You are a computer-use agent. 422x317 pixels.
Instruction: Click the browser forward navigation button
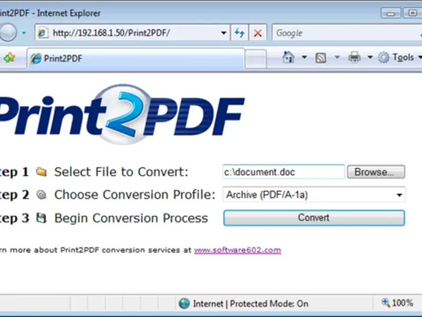click(8, 33)
